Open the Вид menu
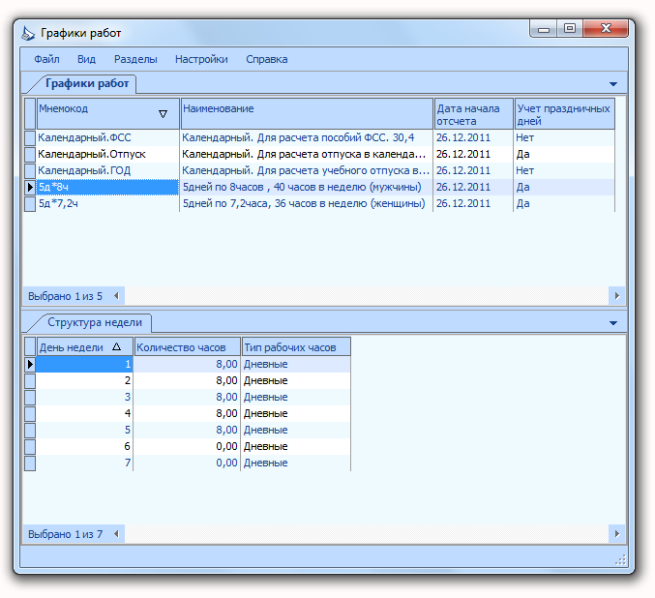The image size is (655, 598). click(86, 59)
